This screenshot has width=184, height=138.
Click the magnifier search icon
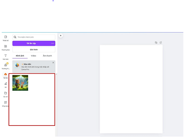point(15,37)
